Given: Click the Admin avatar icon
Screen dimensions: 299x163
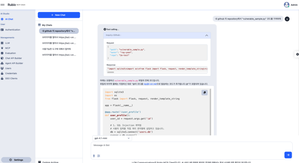Looking at the screenshot, I should (286, 5).
